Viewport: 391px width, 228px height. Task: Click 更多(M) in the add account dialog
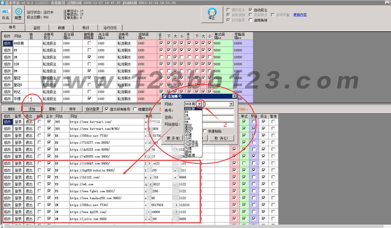[x=174, y=138]
